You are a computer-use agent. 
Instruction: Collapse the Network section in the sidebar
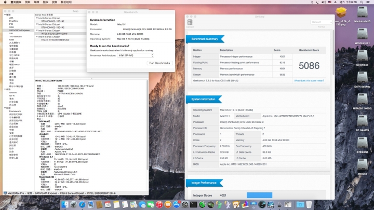point(5,89)
